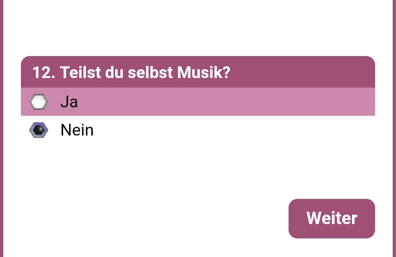Screen dimensions: 396x257
Task: Click the Weiter button
Action: tap(331, 219)
